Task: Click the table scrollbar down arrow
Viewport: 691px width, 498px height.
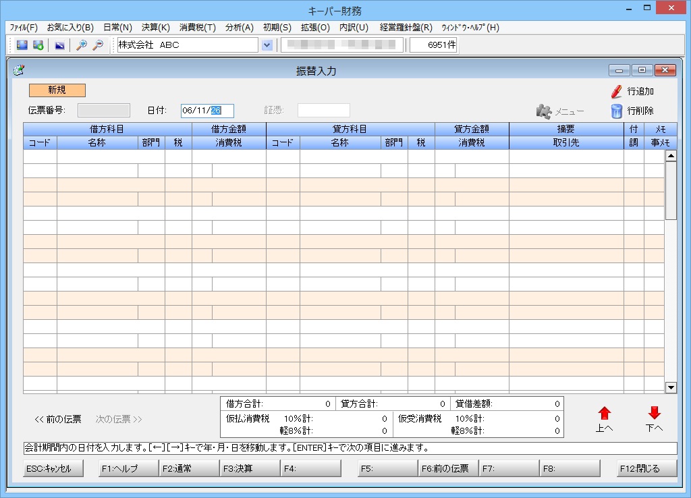Action: [671, 388]
